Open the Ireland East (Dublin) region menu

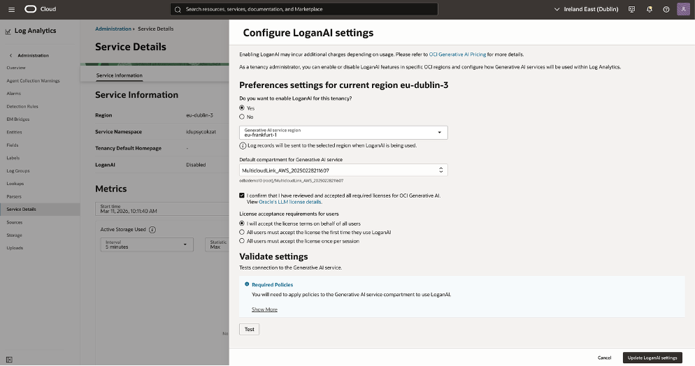(586, 9)
